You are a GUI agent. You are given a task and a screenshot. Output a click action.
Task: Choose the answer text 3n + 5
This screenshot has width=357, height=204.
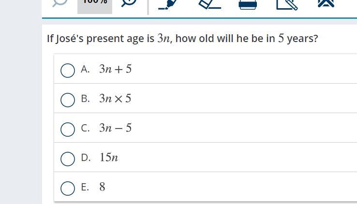coord(116,69)
